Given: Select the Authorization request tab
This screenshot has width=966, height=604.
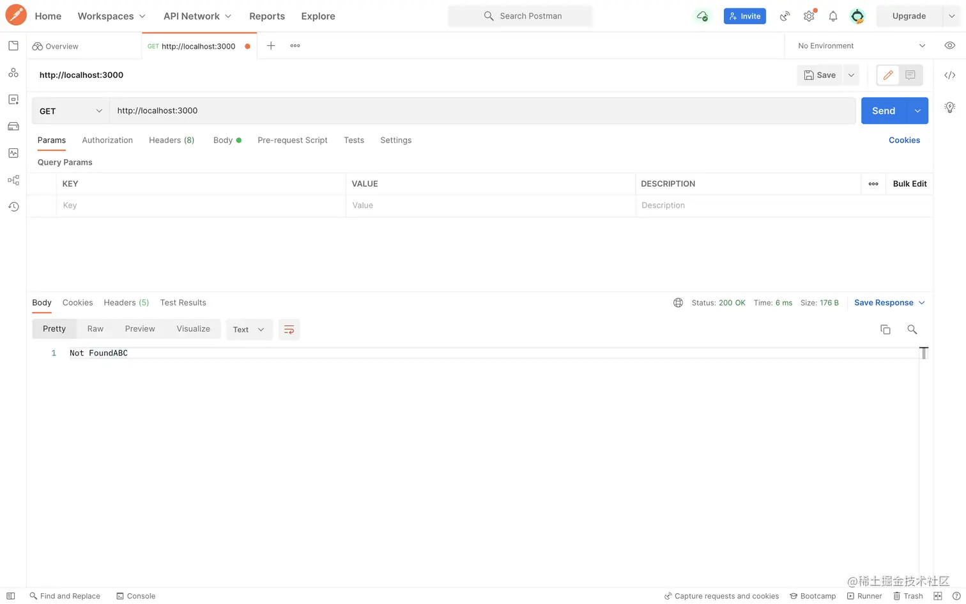Looking at the screenshot, I should click(x=107, y=140).
